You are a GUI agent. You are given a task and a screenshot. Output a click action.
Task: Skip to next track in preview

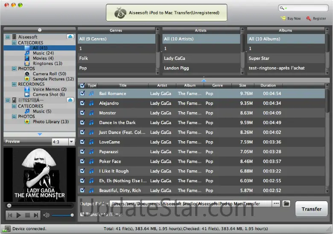pos(36,215)
